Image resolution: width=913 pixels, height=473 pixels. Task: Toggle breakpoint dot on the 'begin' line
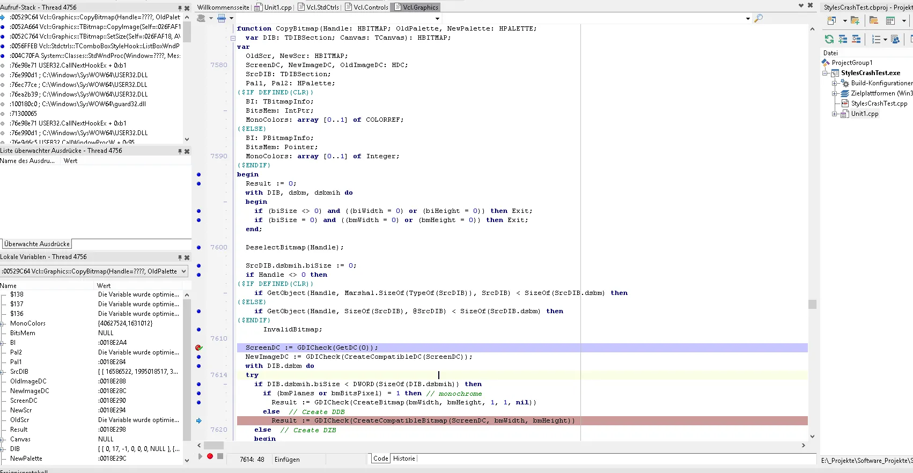198,174
